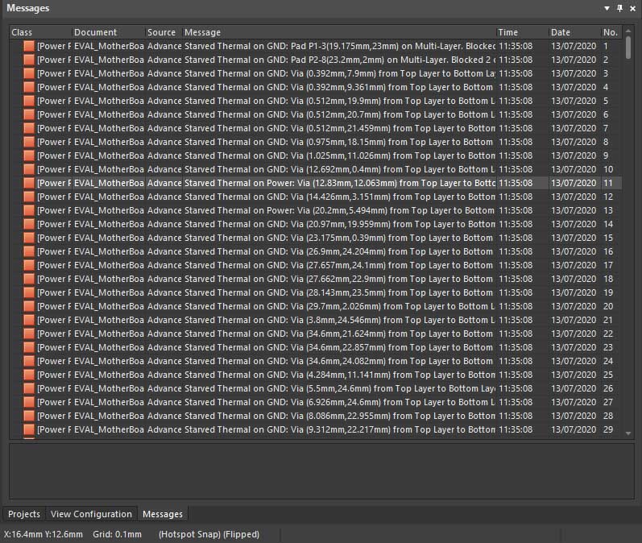
Task: Select the Pad P1-3 starved thermal message
Action: (338, 46)
